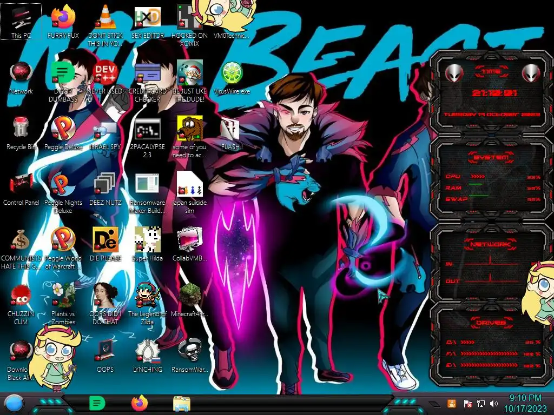The image size is (554, 415).
Task: Launch Firefox from the taskbar
Action: click(140, 403)
